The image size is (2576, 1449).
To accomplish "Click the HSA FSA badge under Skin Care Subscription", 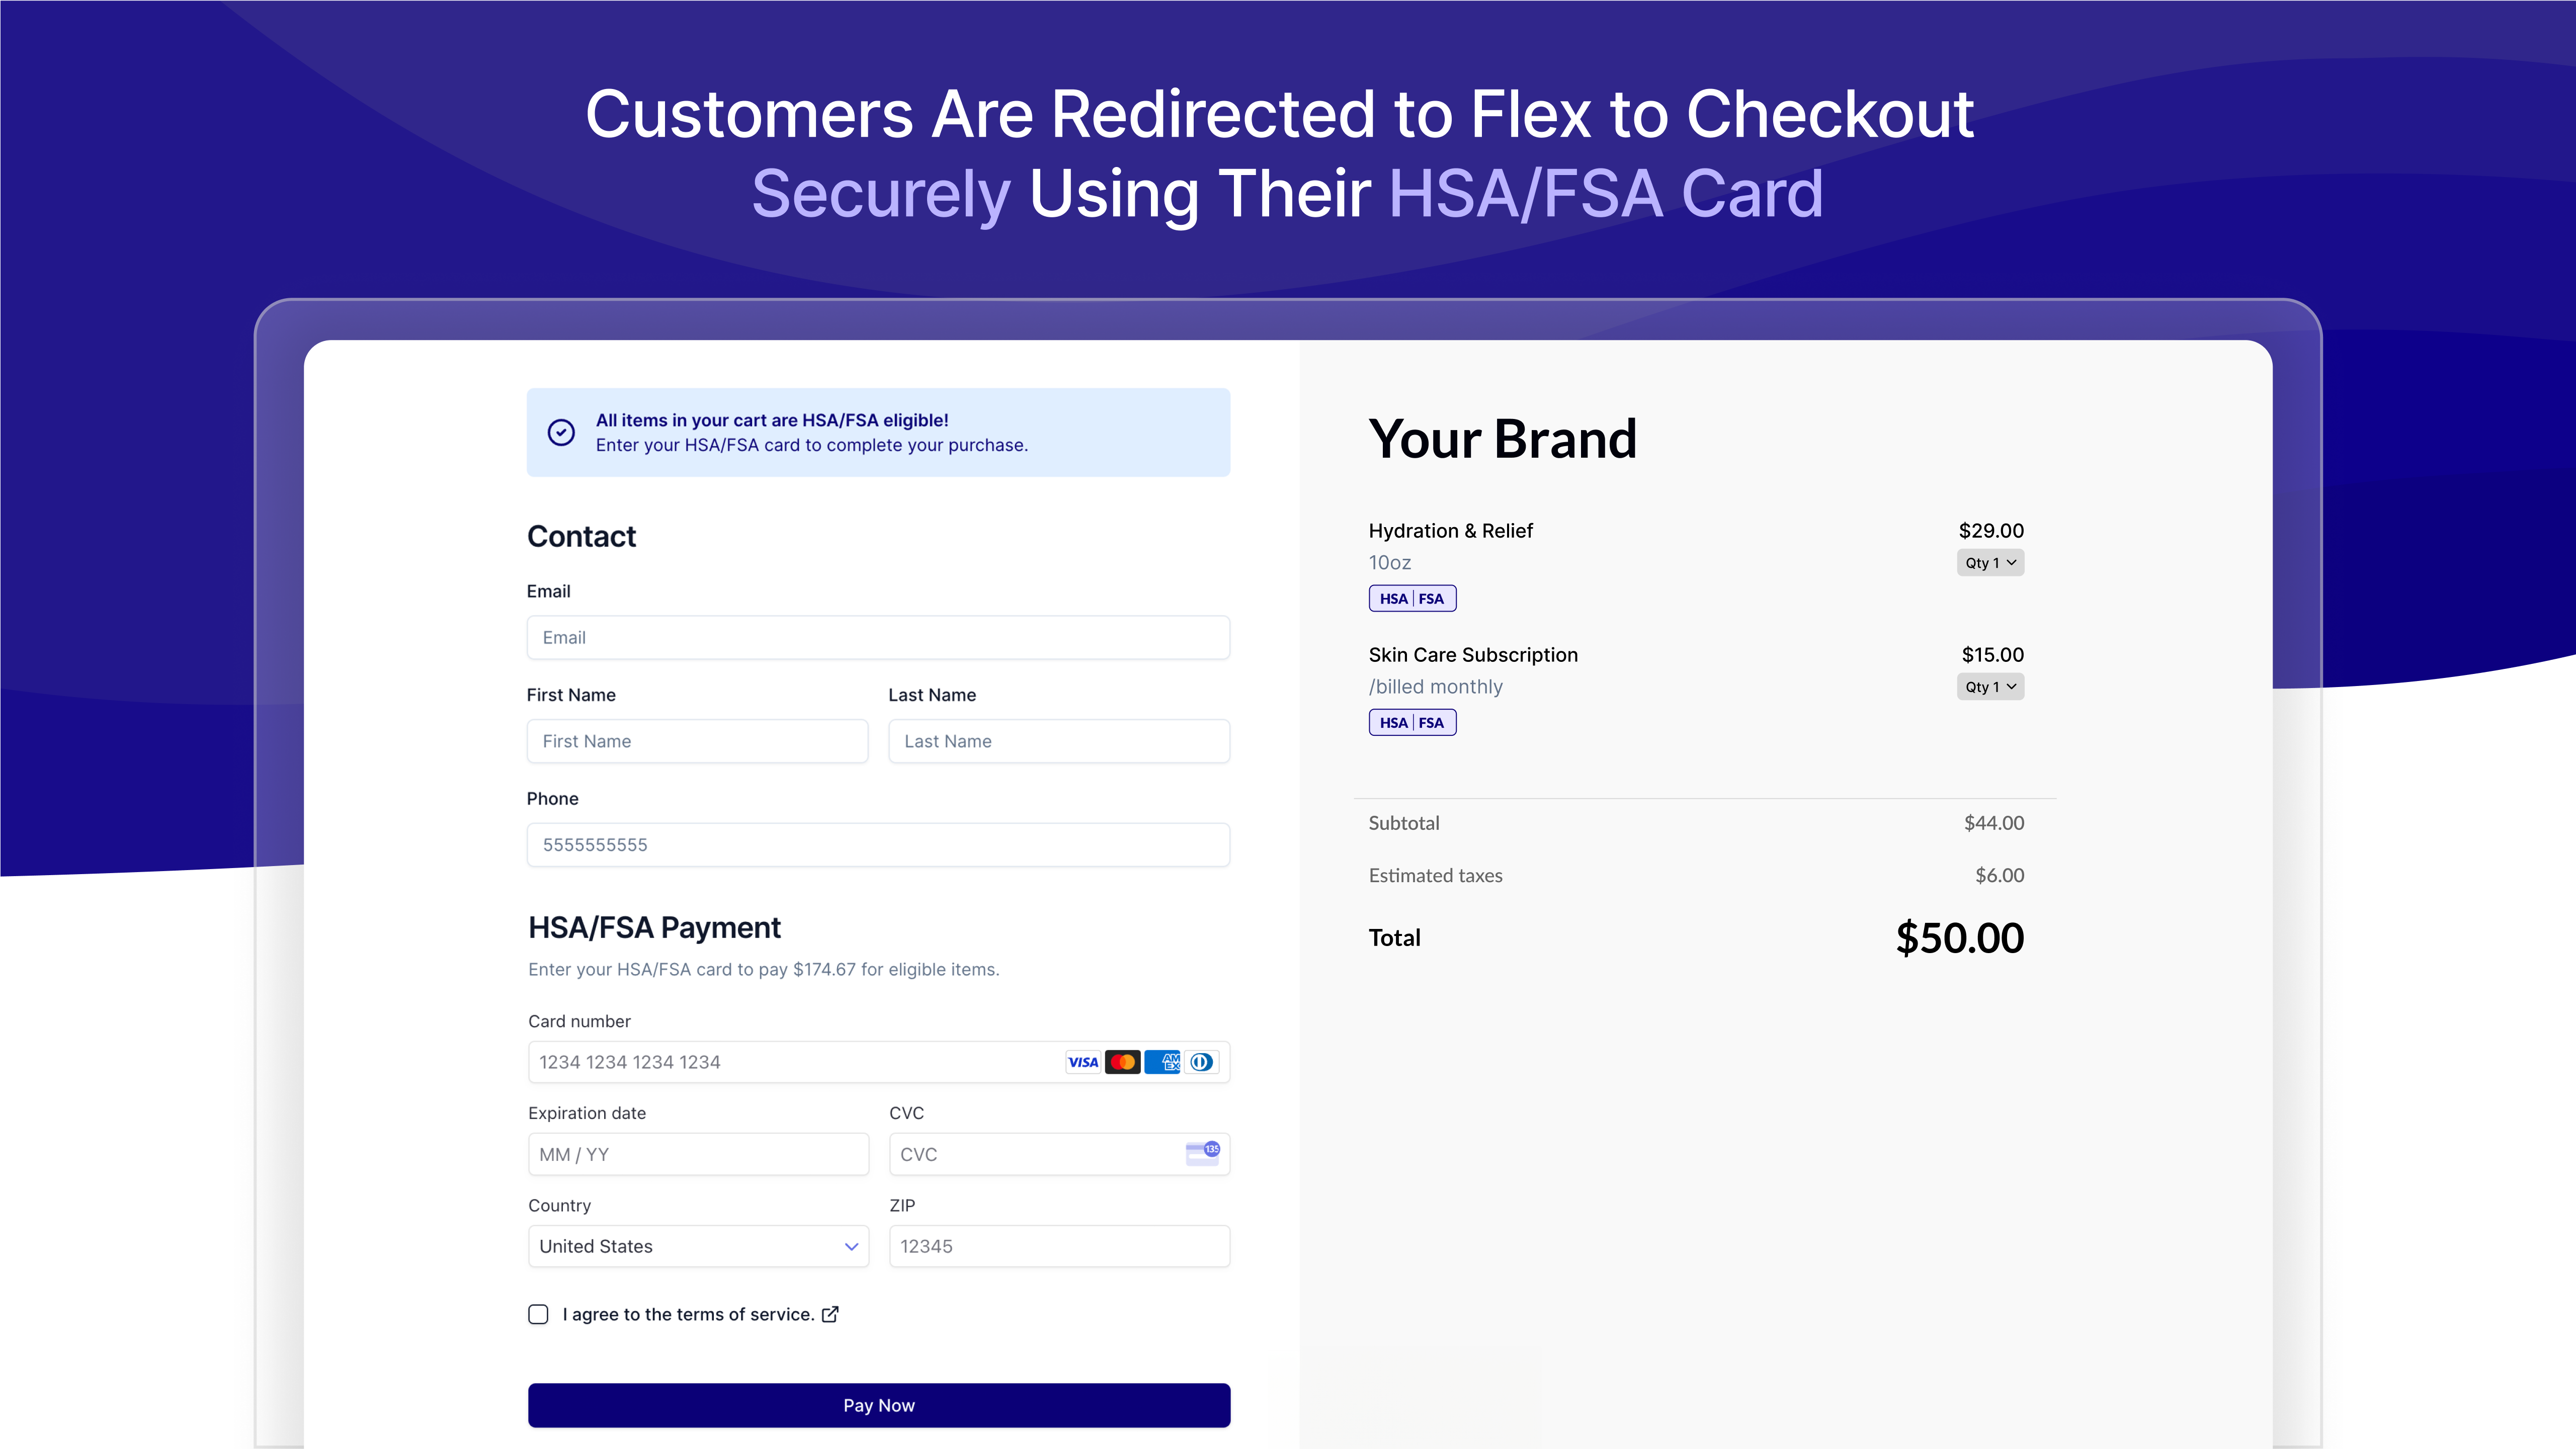I will [x=1412, y=722].
